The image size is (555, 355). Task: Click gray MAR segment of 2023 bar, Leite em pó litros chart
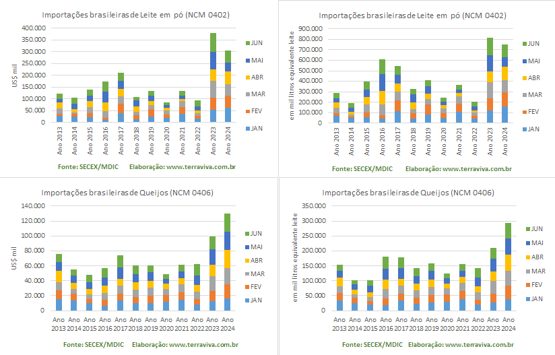(x=490, y=90)
